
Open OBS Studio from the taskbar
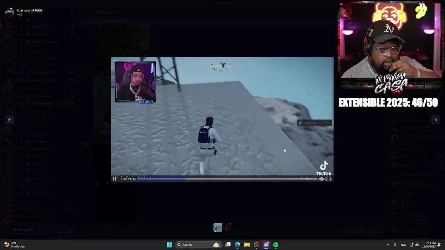[x=257, y=245]
